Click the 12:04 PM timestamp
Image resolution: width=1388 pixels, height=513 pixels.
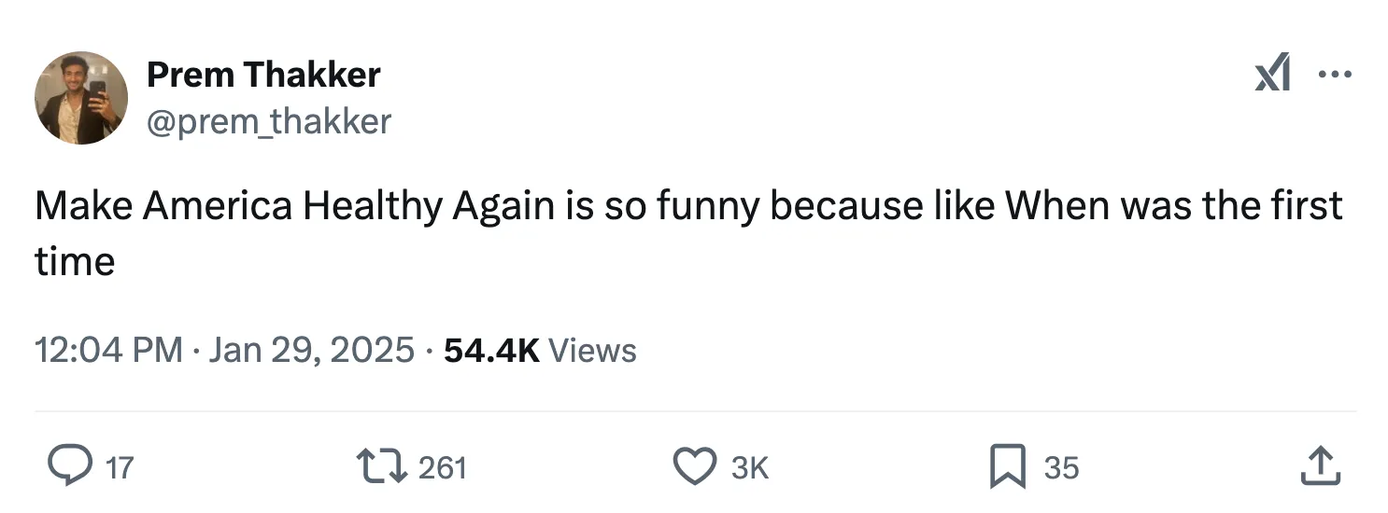[x=108, y=351]
